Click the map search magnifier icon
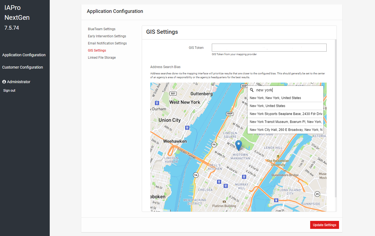This screenshot has width=375, height=236. click(x=252, y=90)
